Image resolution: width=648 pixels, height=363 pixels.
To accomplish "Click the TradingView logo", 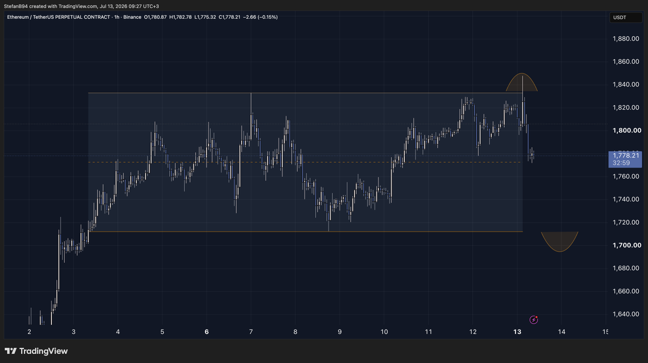I will [36, 351].
